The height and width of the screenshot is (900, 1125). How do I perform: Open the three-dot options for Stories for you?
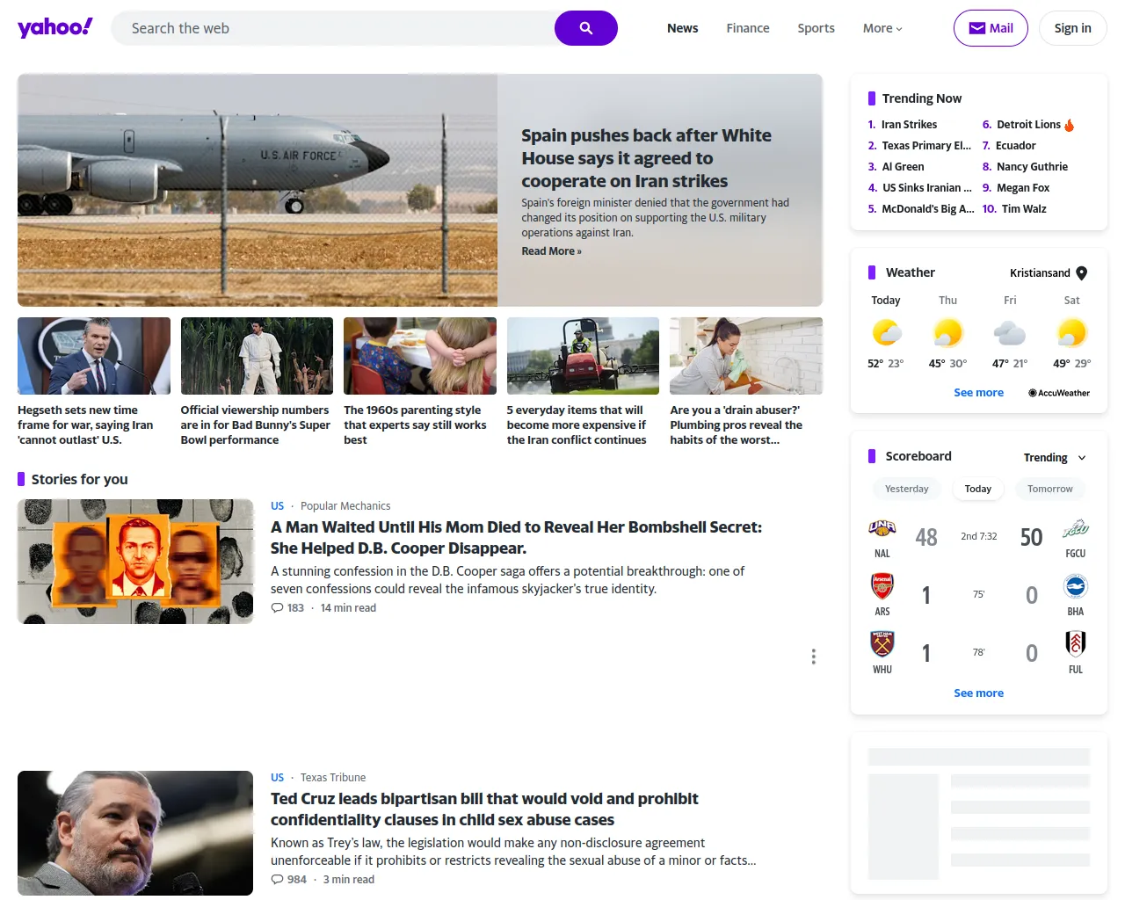tap(813, 657)
